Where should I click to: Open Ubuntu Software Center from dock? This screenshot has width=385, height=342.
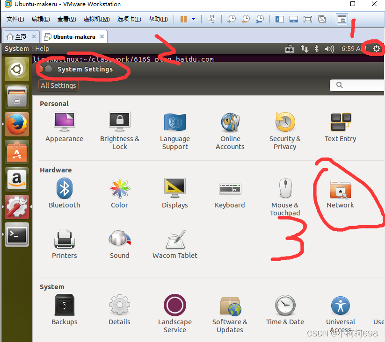[x=17, y=152]
